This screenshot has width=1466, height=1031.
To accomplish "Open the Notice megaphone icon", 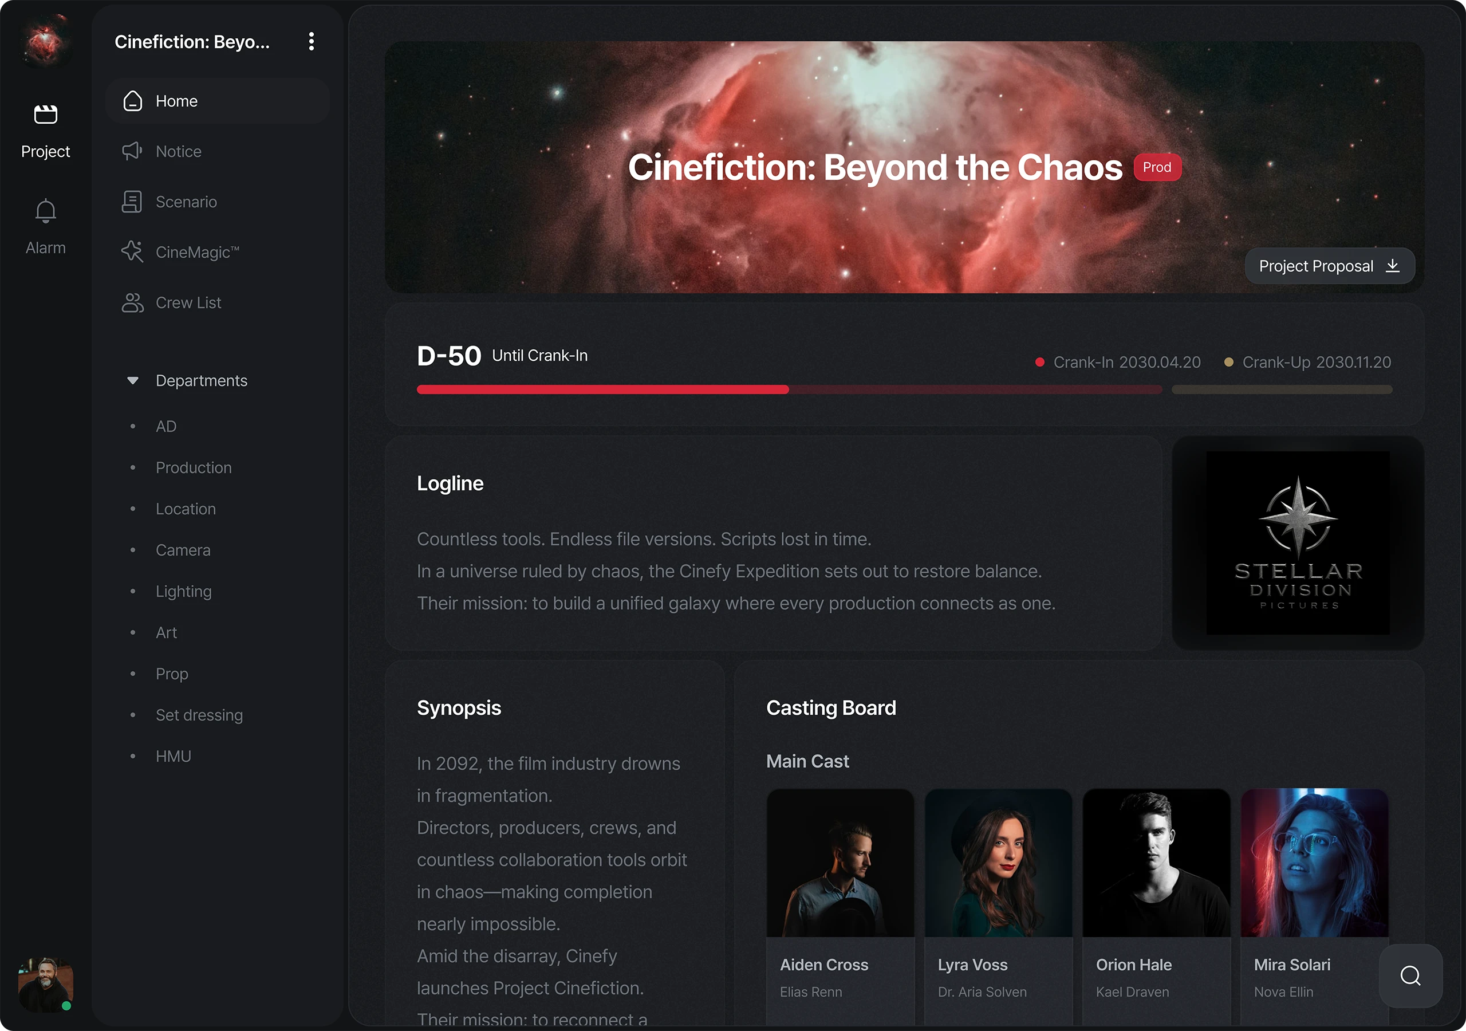I will coord(132,151).
